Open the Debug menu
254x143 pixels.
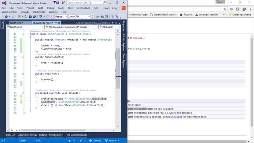pyautogui.click(x=50, y=8)
